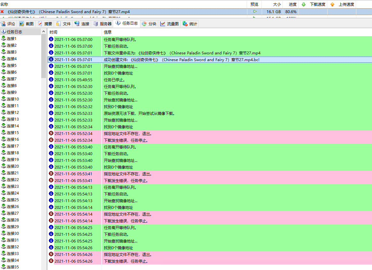The width and height of the screenshot is (372, 270).
Task: Click the orange upload speed arrow icon
Action: point(332,4)
